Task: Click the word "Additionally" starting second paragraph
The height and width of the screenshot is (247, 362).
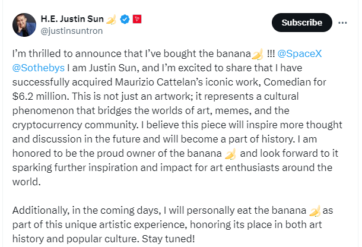Action: [40, 211]
